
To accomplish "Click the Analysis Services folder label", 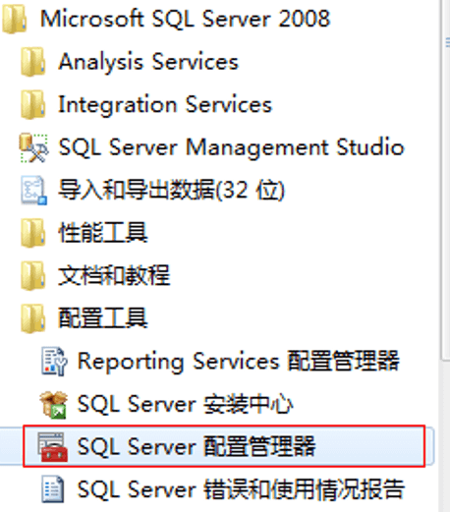I will [x=148, y=62].
